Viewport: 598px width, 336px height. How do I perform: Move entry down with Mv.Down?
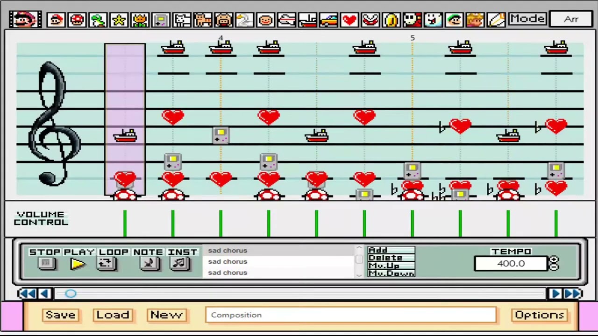pyautogui.click(x=391, y=273)
